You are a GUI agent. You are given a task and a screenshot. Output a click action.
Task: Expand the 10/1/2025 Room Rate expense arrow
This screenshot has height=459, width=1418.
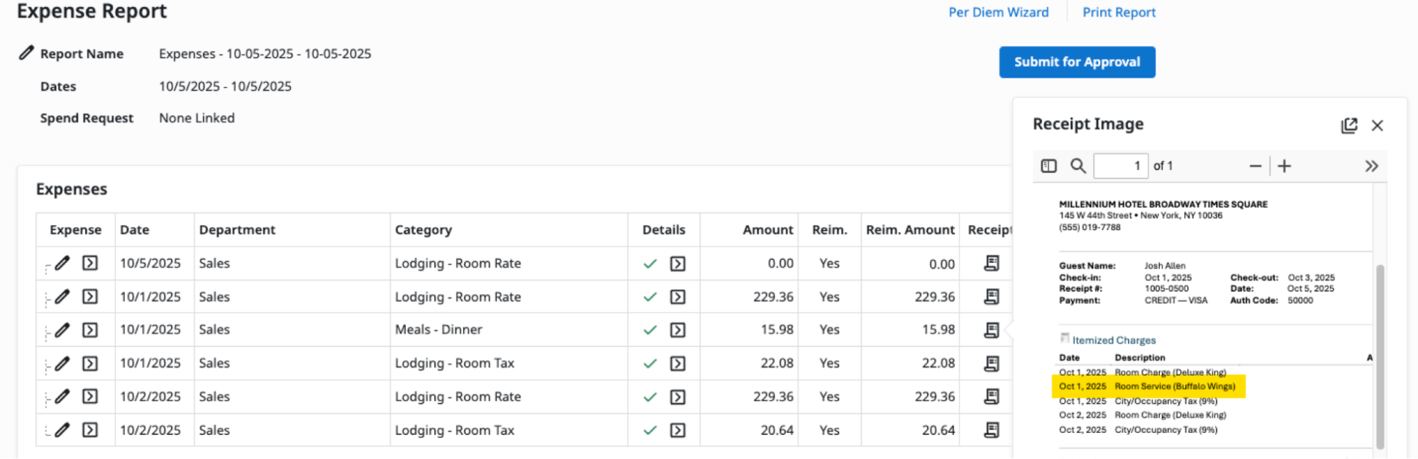(89, 296)
